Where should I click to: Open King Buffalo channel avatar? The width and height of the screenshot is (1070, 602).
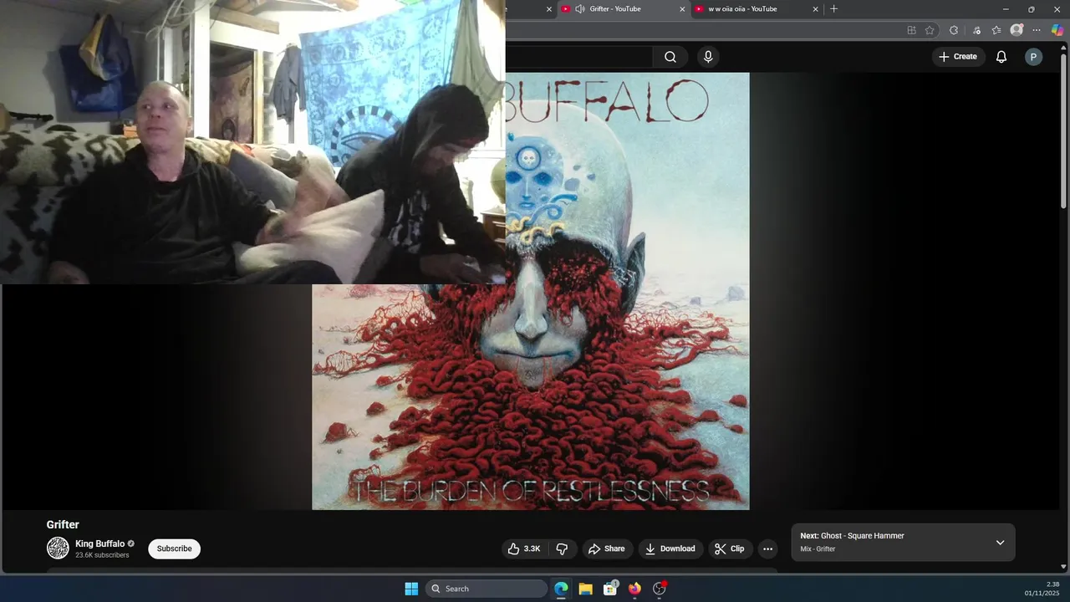58,548
